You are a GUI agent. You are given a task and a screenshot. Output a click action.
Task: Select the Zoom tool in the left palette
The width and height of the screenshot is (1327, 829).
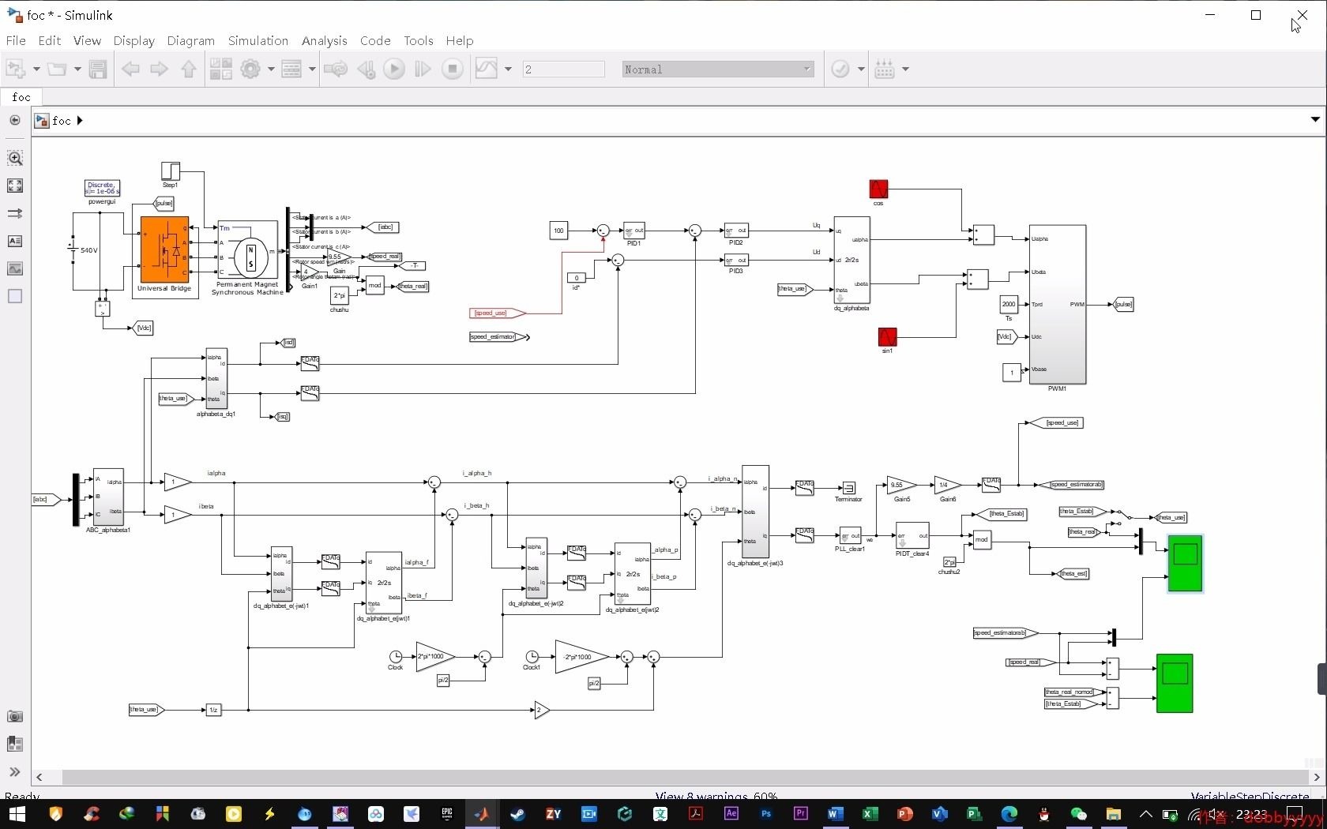click(x=14, y=158)
